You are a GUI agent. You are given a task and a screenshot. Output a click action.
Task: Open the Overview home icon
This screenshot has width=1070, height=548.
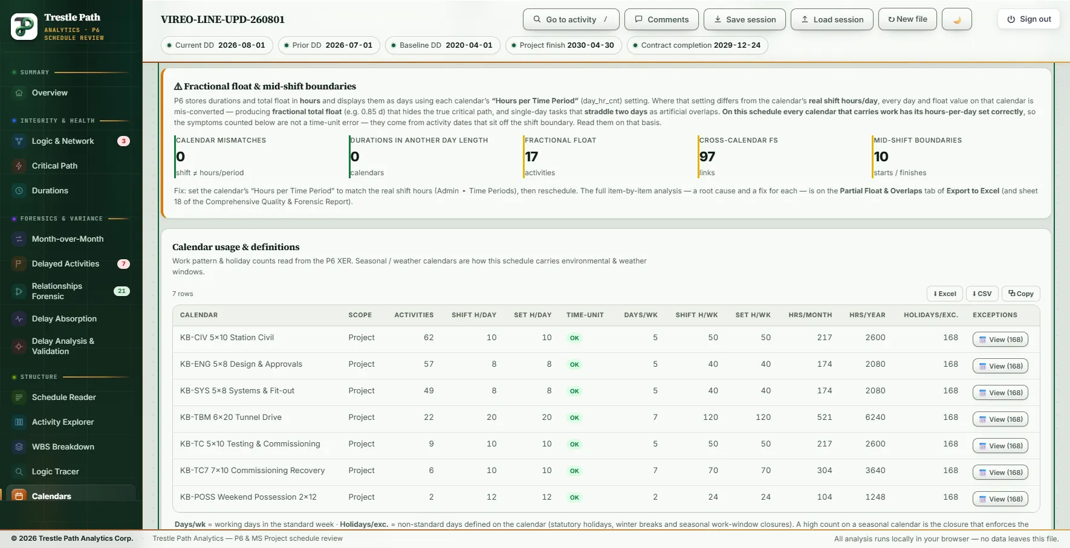click(19, 93)
